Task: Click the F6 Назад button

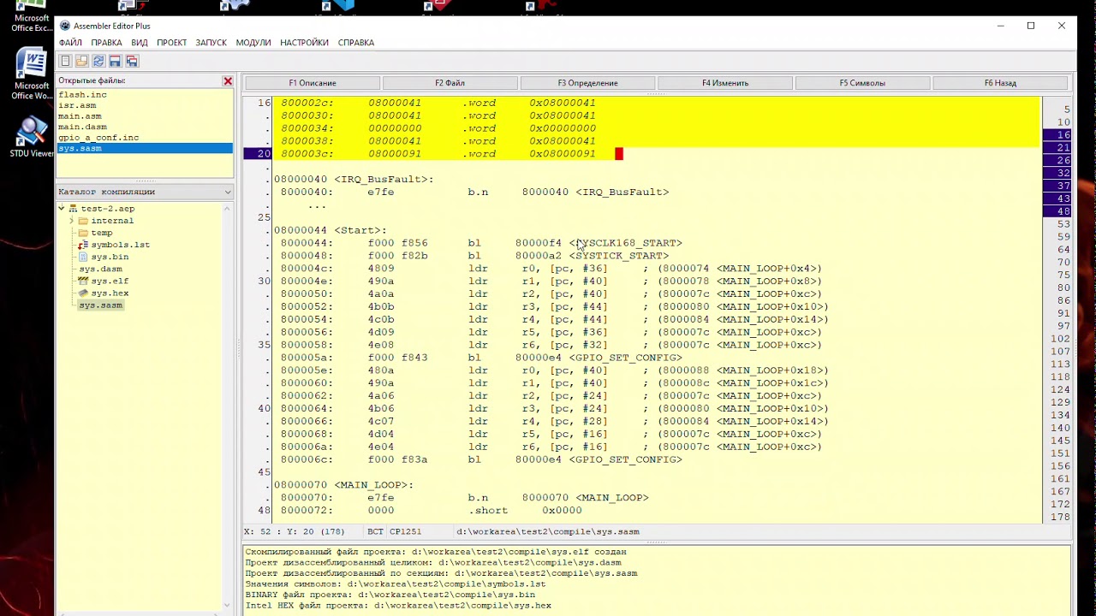Action: 1000,83
